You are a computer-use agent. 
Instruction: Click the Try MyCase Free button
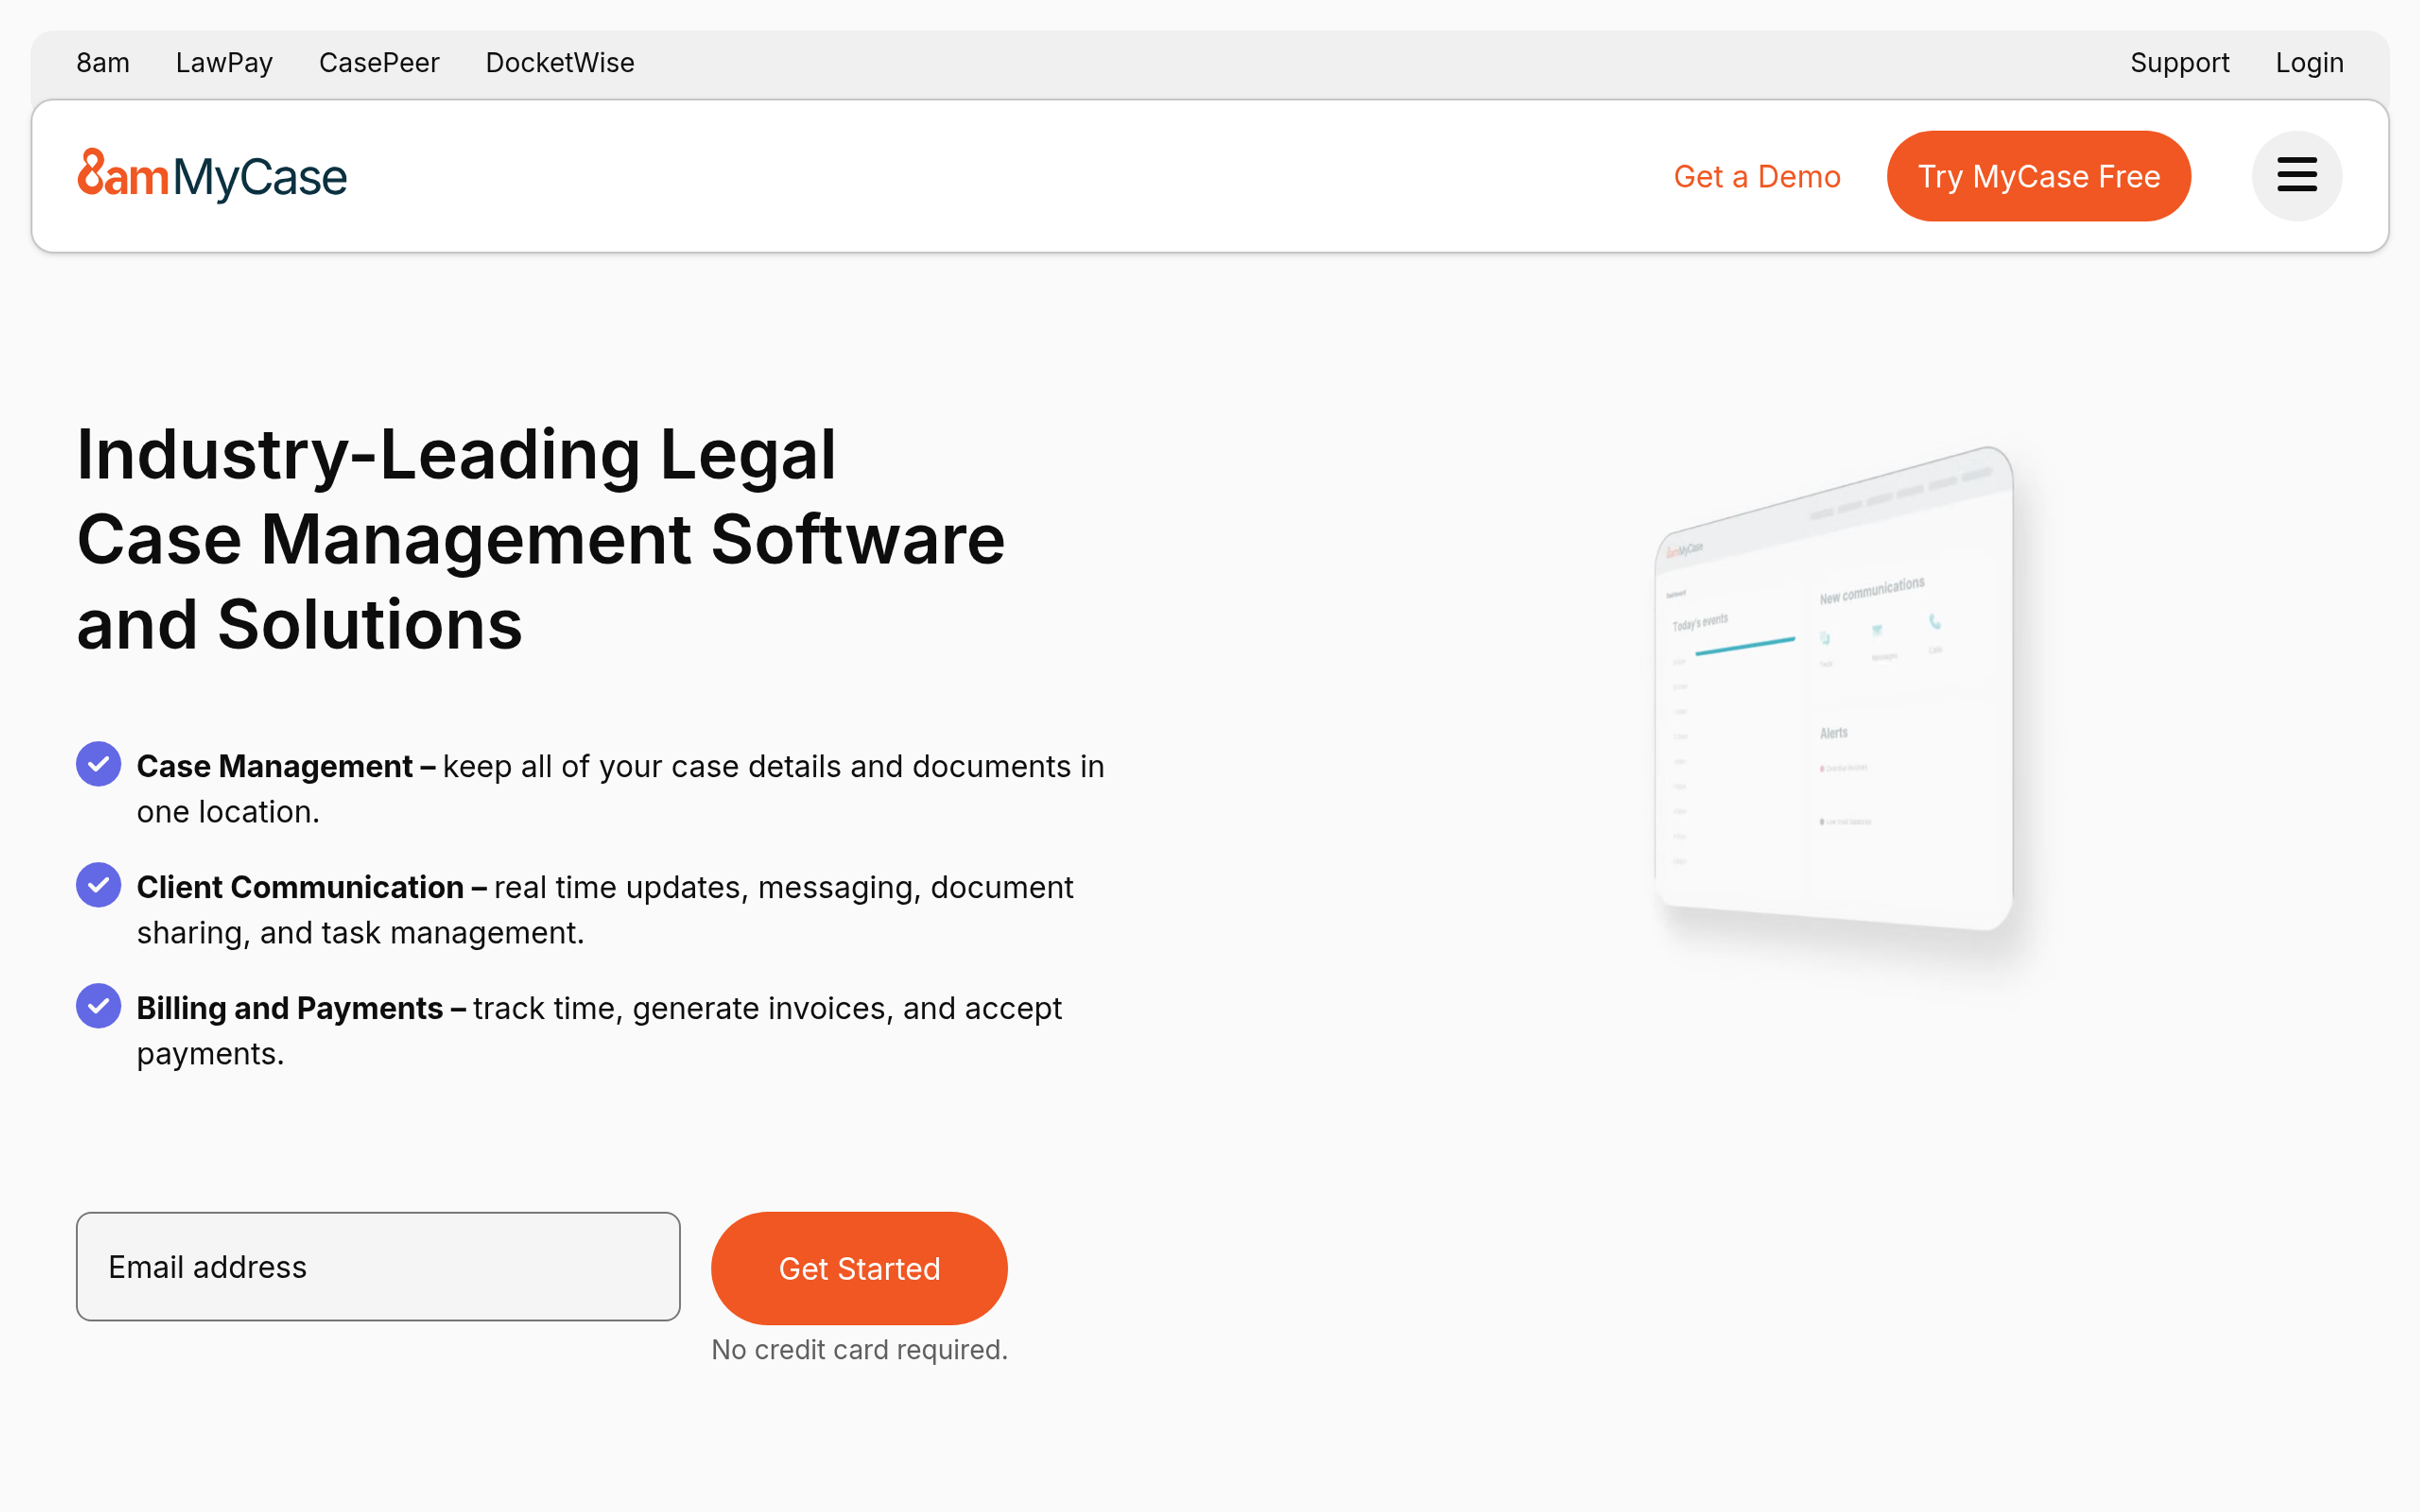coord(2038,176)
